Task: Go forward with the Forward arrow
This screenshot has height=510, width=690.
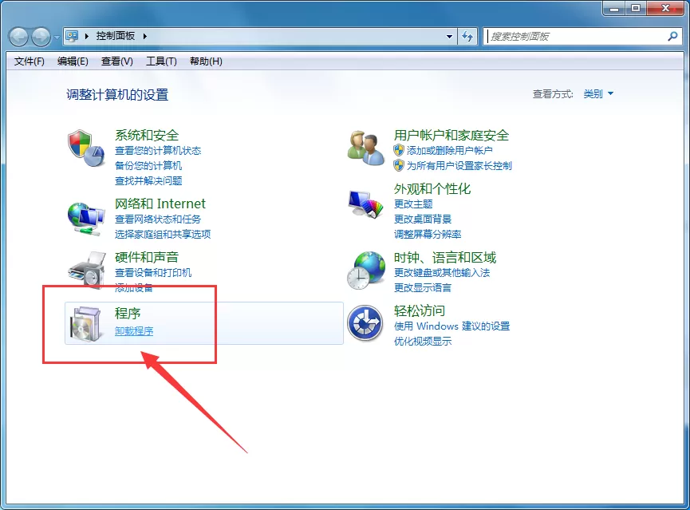Action: (x=41, y=37)
